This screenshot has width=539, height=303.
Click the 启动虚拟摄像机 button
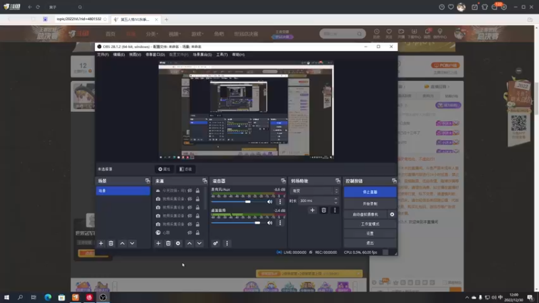pyautogui.click(x=365, y=214)
